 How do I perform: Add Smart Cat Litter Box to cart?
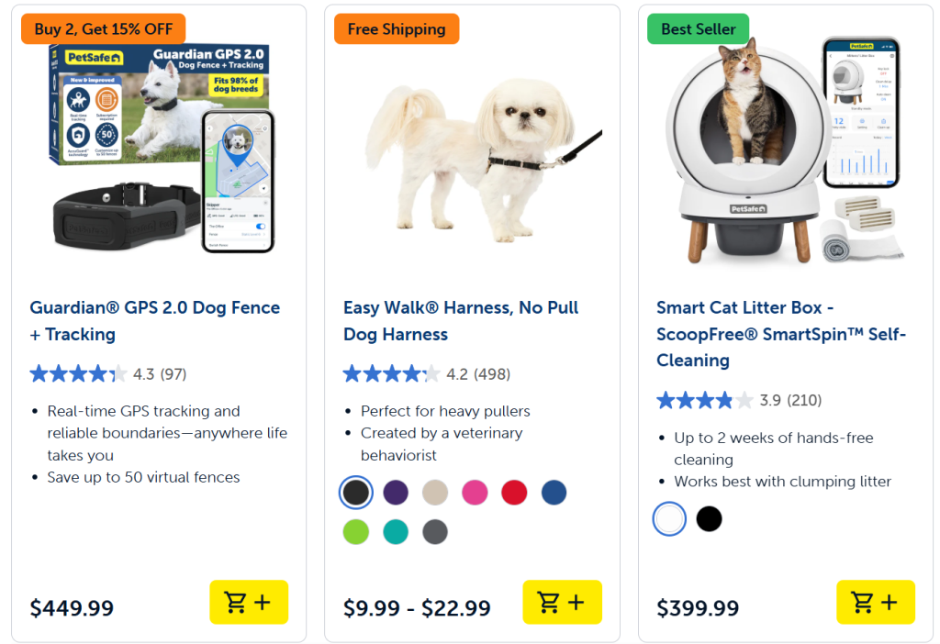pos(875,603)
